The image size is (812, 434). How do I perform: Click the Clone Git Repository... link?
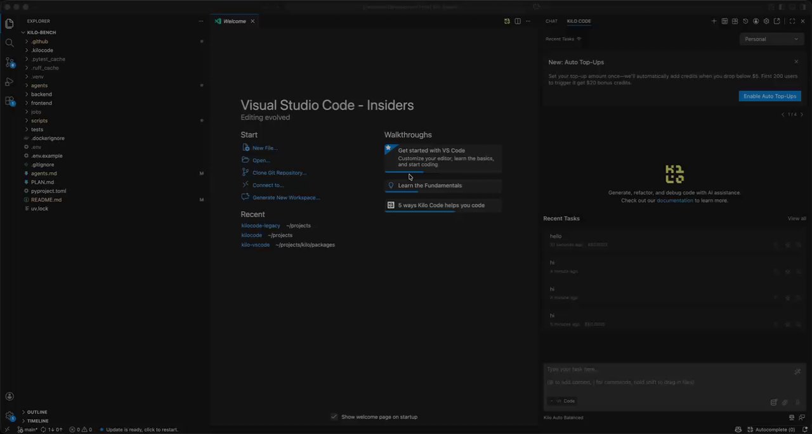pyautogui.click(x=279, y=173)
